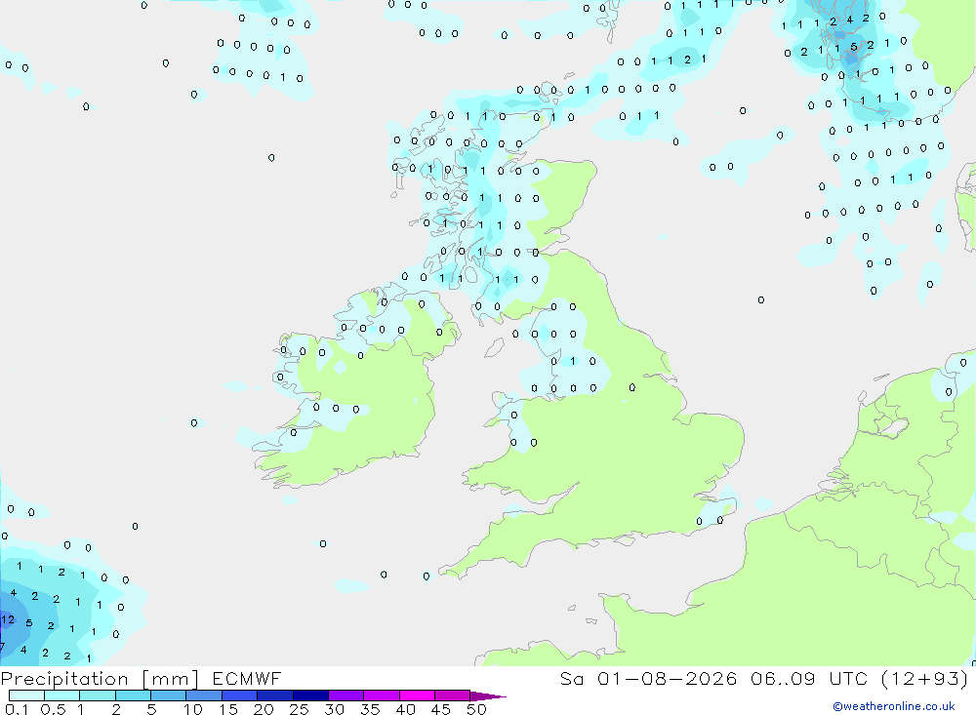
Task: Click the legend scale label "15"
Action: coord(228,709)
